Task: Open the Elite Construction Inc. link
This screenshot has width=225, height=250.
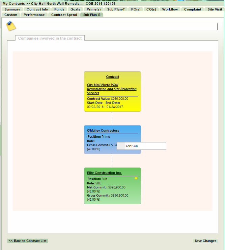Action: [104, 173]
